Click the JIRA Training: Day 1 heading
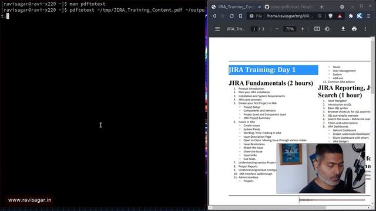Image resolution: width=376 pixels, height=211 pixels. [262, 70]
